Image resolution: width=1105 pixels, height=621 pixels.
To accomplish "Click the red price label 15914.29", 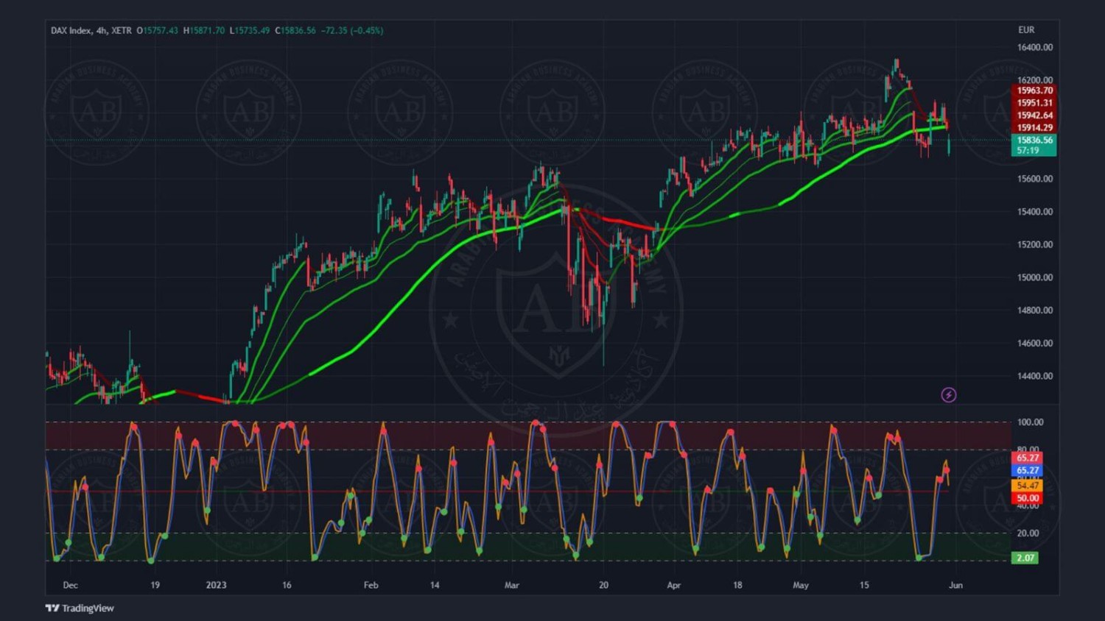I will click(1034, 128).
